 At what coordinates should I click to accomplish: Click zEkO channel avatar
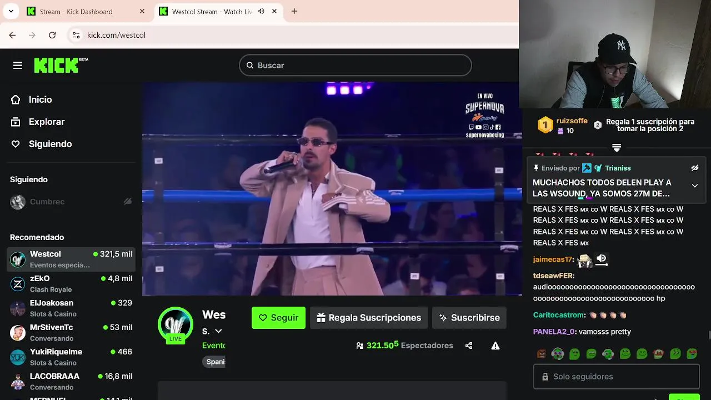coord(18,284)
